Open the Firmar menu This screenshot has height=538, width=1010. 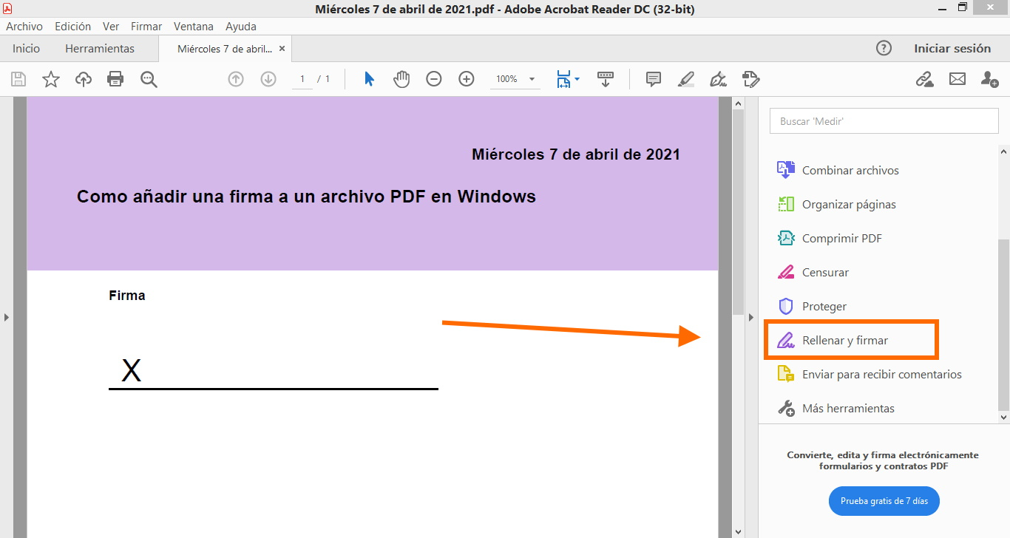point(146,26)
